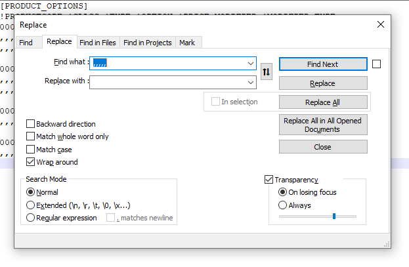Expand the Find what history dropdown
This screenshot has height=267, width=409.
point(251,64)
